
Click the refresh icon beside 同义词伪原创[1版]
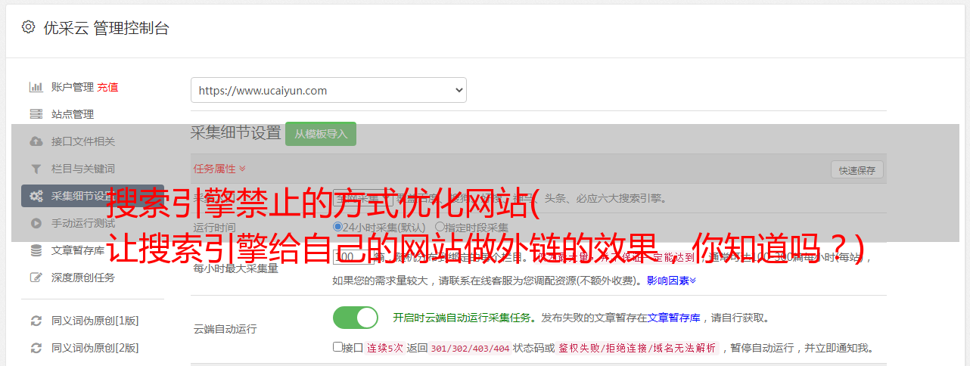(36, 321)
